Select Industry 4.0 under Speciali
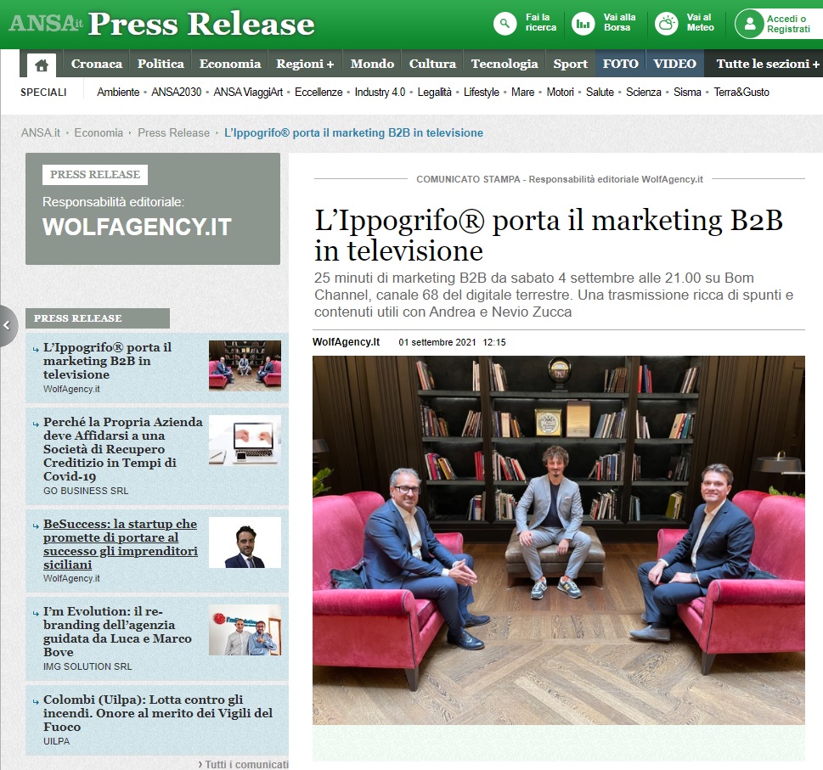The height and width of the screenshot is (770, 823). coord(380,92)
